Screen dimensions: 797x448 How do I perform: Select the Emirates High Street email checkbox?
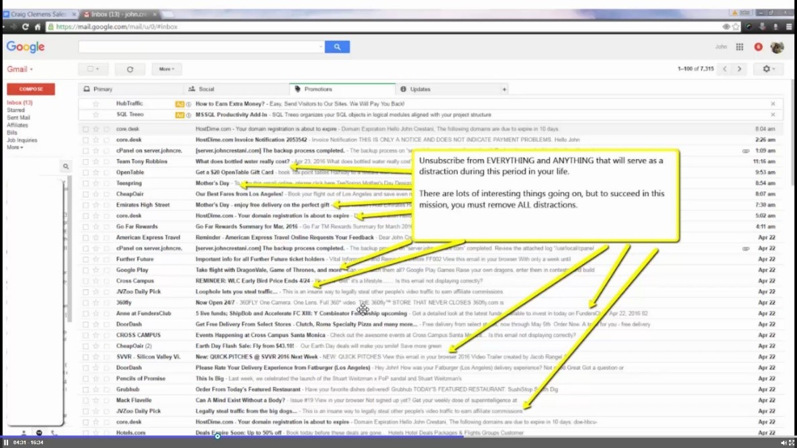coord(85,205)
